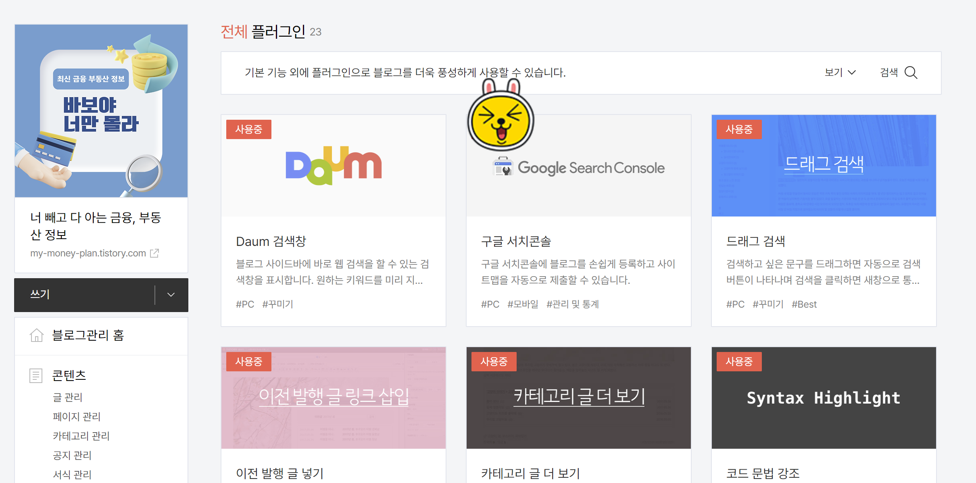Go to 공지 관리 in sidebar
976x483 pixels.
pos(72,455)
